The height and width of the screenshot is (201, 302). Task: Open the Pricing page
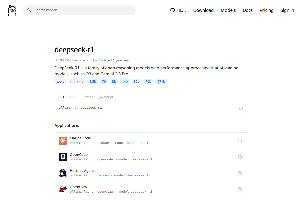coord(267,10)
